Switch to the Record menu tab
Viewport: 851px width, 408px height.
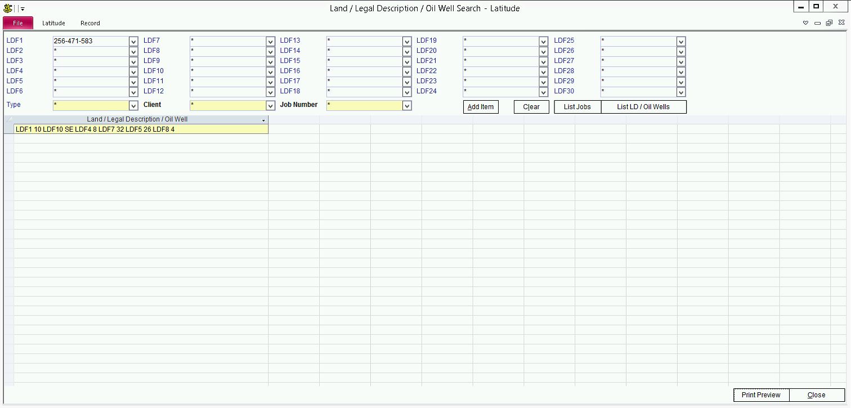pos(90,23)
